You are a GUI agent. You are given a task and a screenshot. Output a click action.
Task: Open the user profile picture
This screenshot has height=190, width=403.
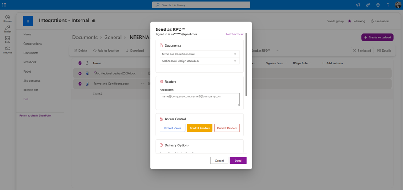tap(398, 5)
